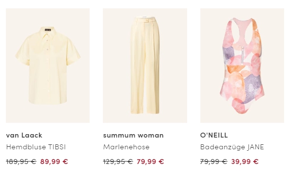Click the crossed-out 79,99 € swimsuit price
Image resolution: width=289 pixels, height=186 pixels.
(x=214, y=162)
